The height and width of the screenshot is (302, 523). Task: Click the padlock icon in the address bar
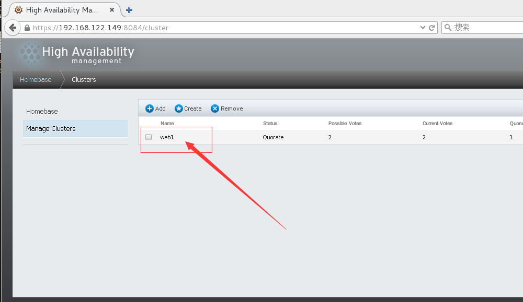27,28
